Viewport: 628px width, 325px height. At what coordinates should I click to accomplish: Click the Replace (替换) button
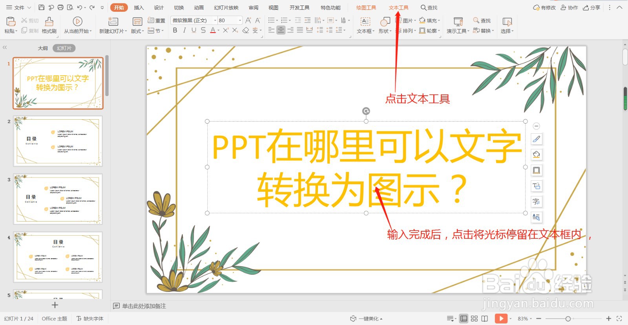pos(483,31)
